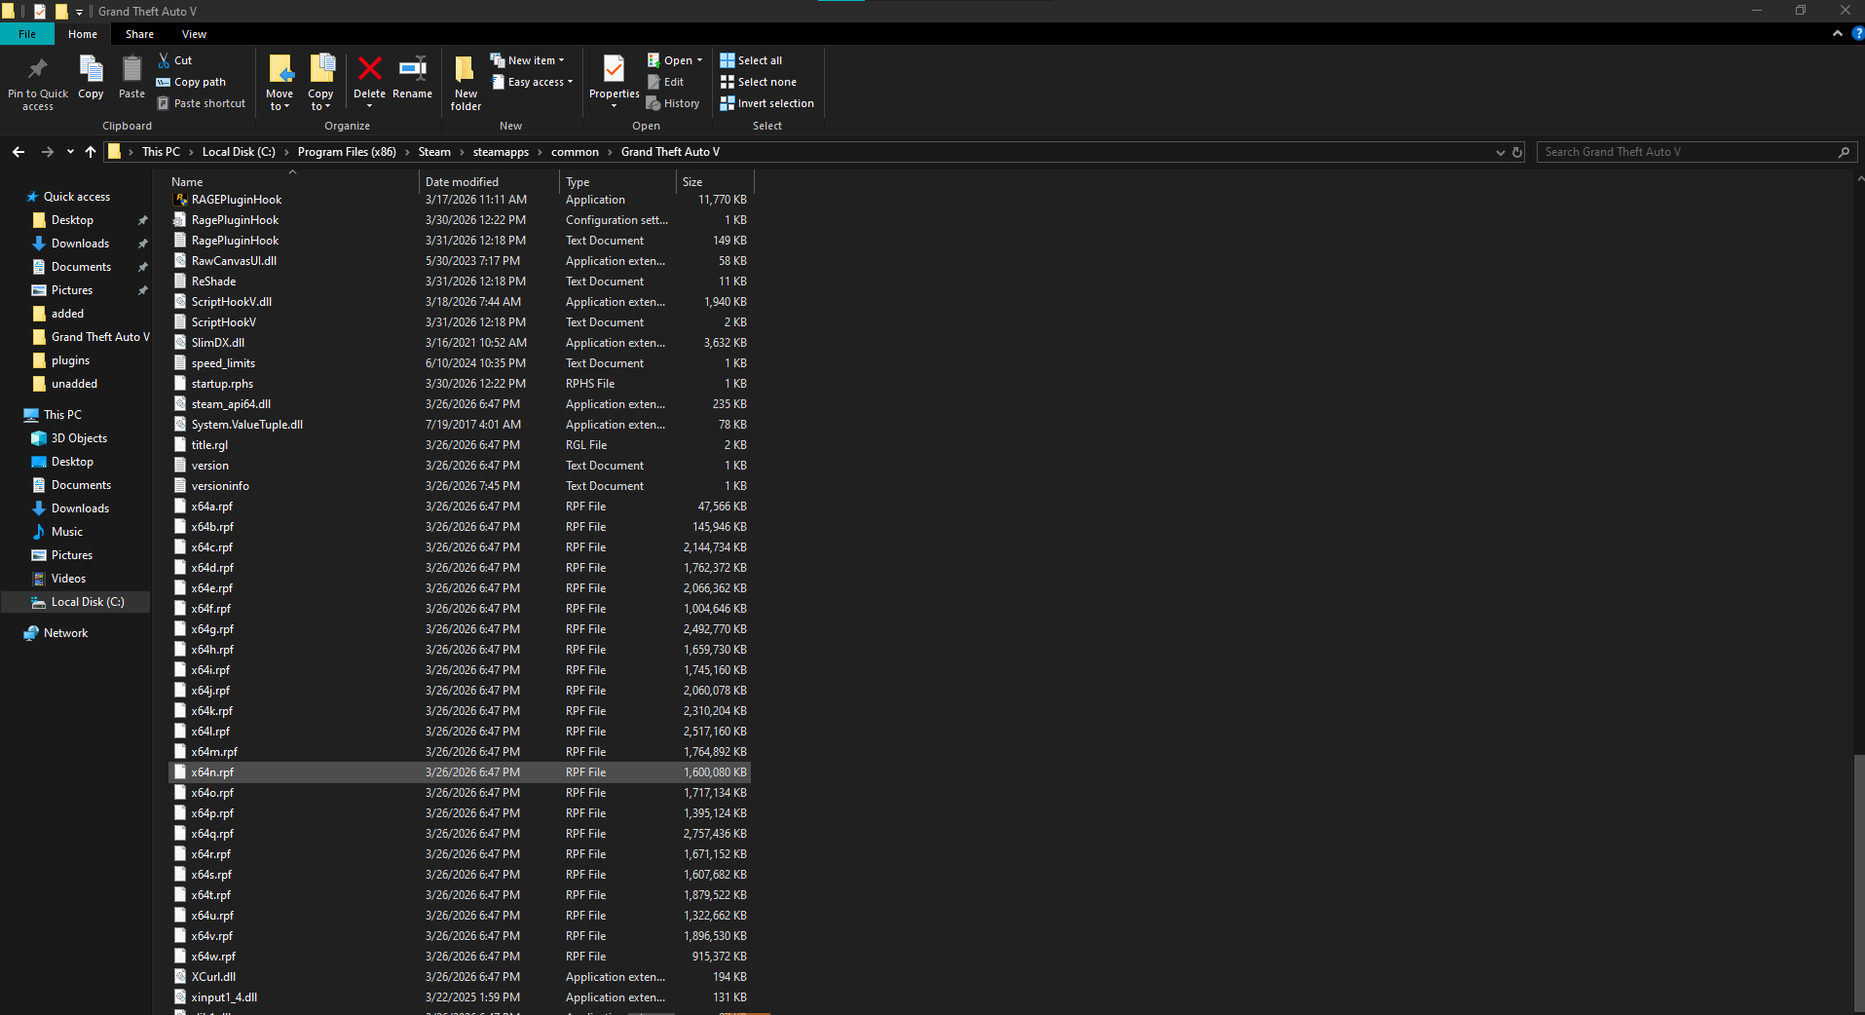Open Quick access in navigation pane
This screenshot has height=1015, width=1865.
(x=77, y=197)
